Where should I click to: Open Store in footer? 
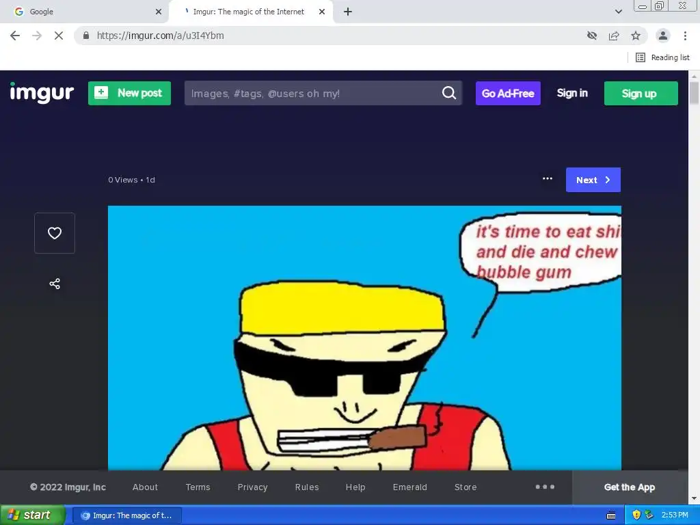[x=466, y=487]
